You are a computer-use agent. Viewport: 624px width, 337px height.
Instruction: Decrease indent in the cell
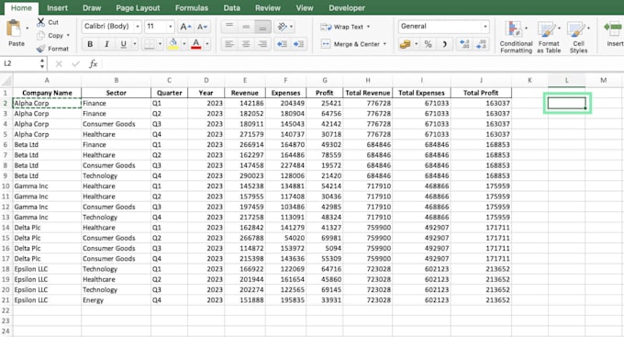pos(282,44)
